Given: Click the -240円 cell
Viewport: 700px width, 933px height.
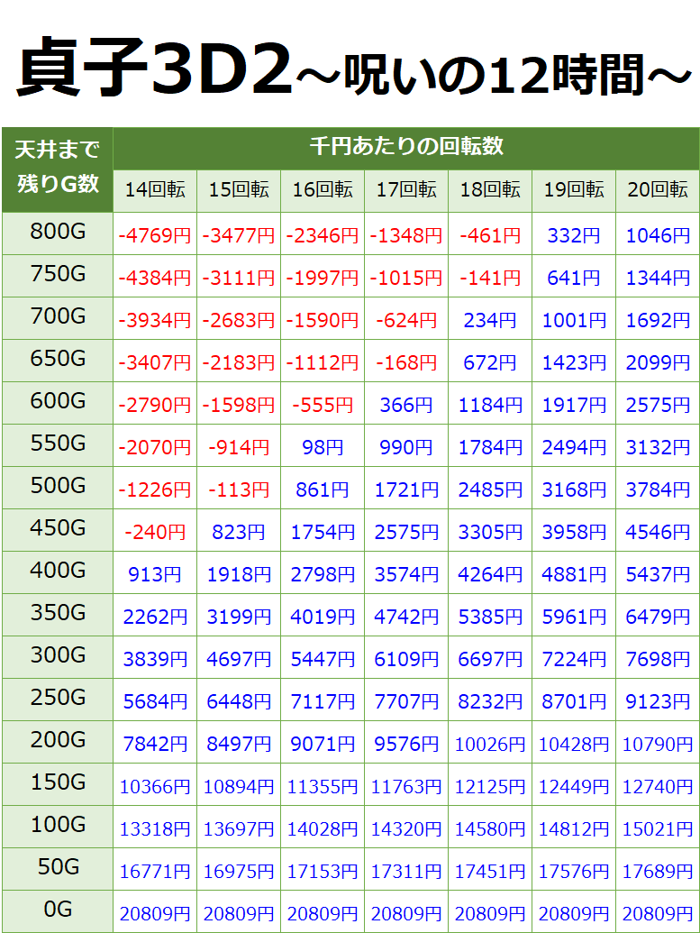Looking at the screenshot, I should pos(155,532).
